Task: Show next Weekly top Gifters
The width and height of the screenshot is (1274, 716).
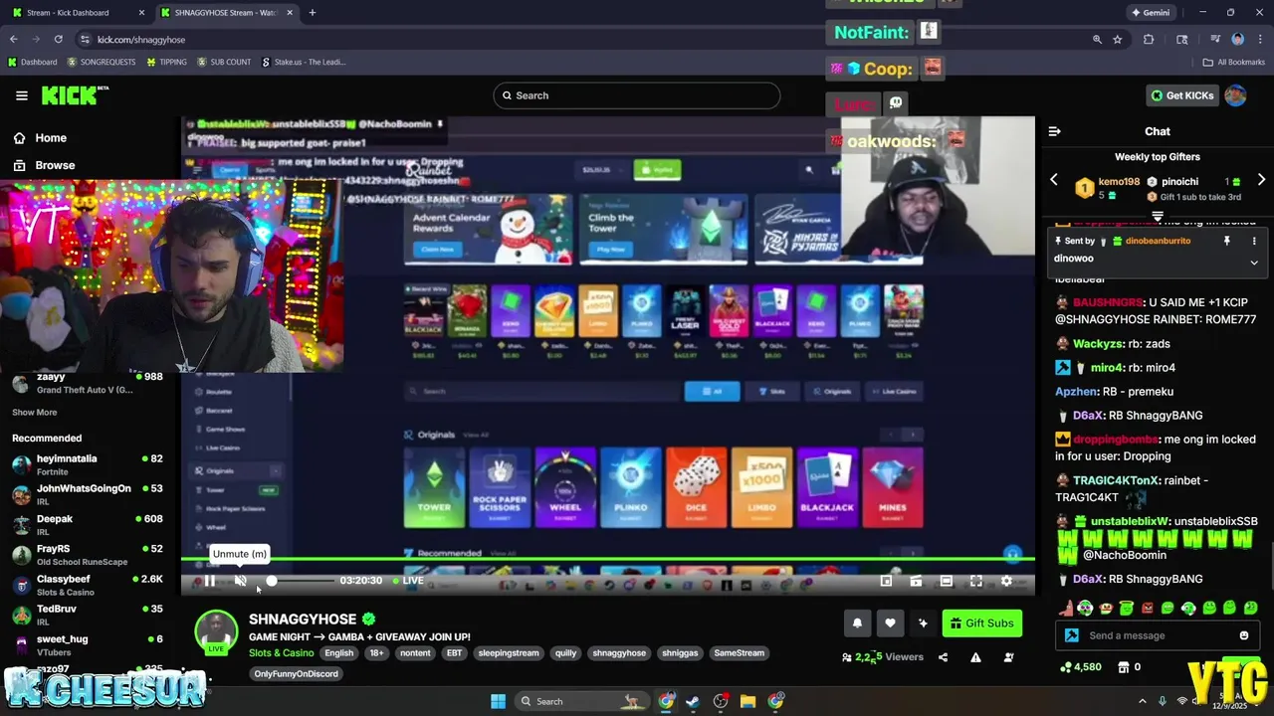Action: 1261,180
